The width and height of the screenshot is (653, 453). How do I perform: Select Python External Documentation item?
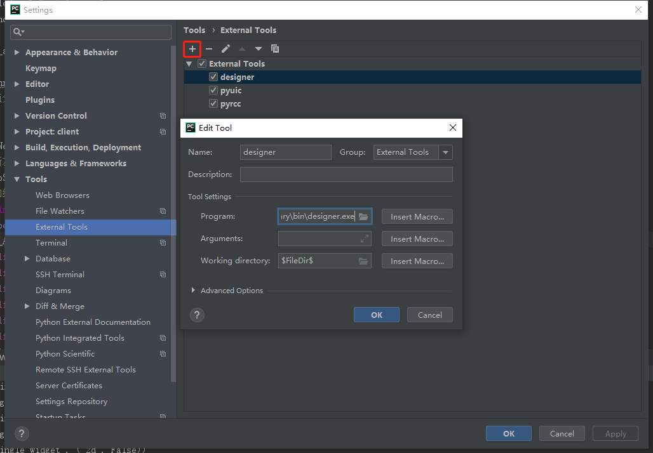tap(93, 322)
